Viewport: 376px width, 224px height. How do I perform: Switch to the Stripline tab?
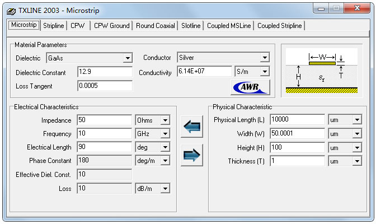tap(54, 26)
